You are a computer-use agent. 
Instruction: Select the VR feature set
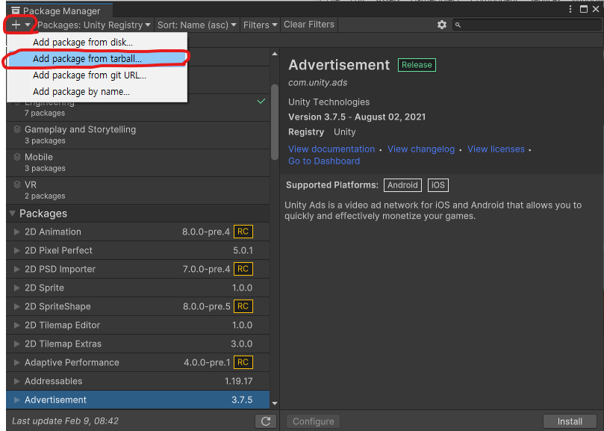pyautogui.click(x=138, y=190)
